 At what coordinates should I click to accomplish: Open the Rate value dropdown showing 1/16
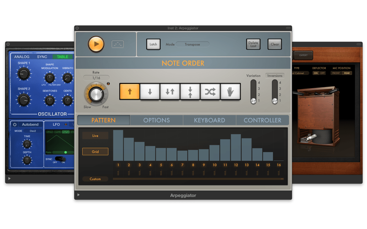[96, 77]
